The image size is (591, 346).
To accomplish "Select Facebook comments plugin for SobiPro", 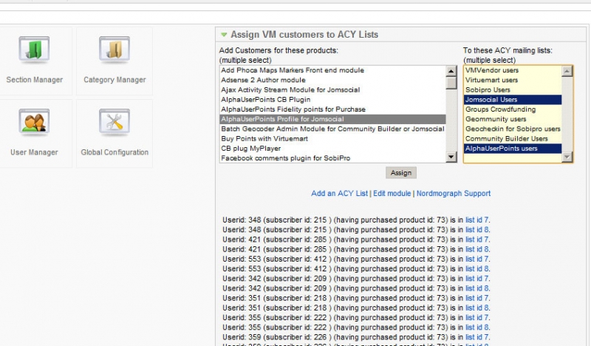I will 332,158.
